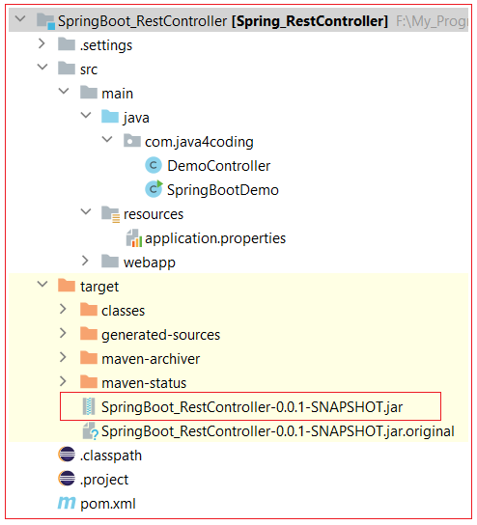Image resolution: width=477 pixels, height=525 pixels.
Task: Open the DemoController class
Action: 219,166
